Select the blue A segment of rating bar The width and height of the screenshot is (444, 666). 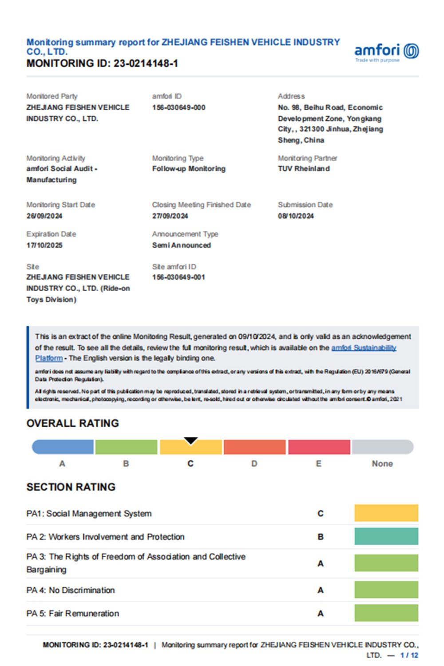(63, 447)
